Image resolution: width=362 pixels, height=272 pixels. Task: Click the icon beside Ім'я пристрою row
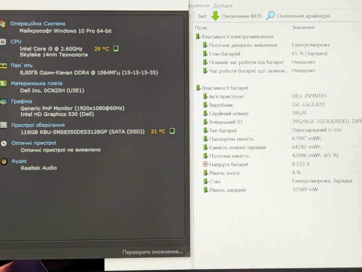tap(205, 96)
